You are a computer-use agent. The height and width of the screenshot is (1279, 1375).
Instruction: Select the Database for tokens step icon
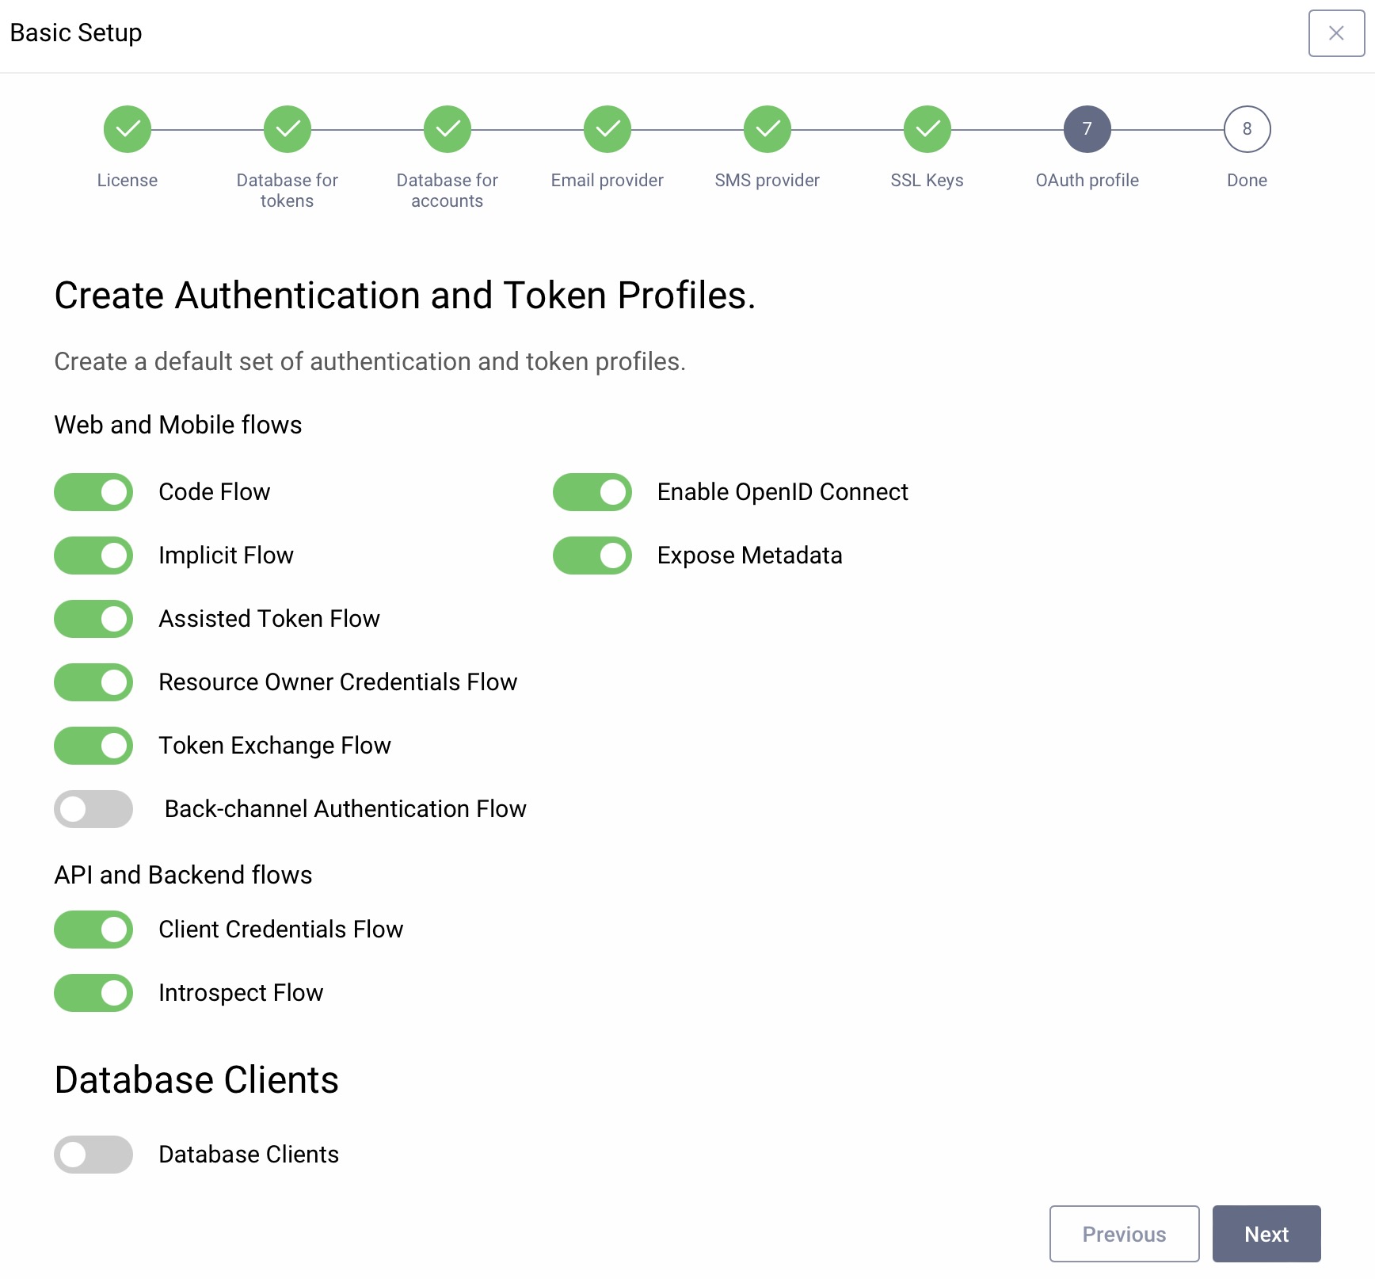[287, 129]
